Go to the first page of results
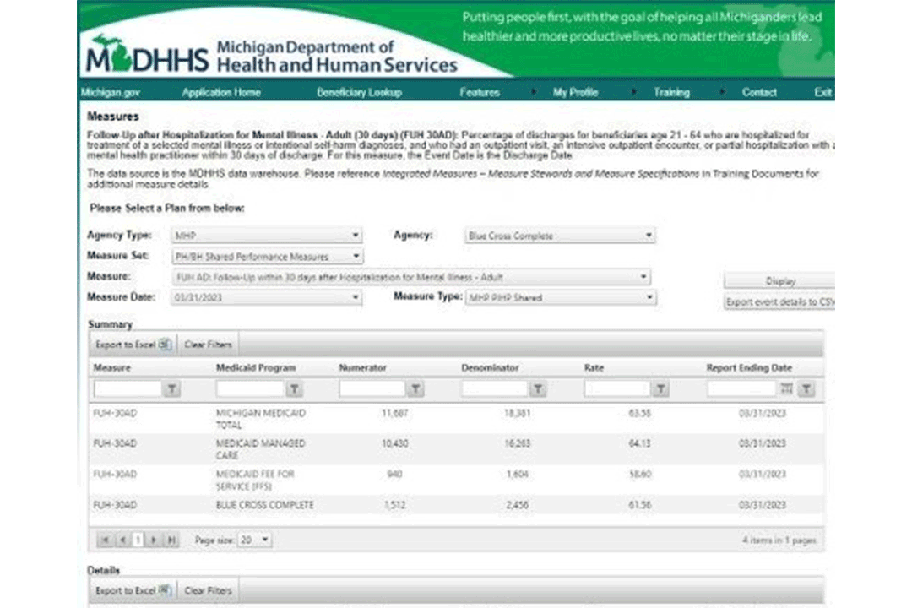The height and width of the screenshot is (608, 912). click(105, 540)
